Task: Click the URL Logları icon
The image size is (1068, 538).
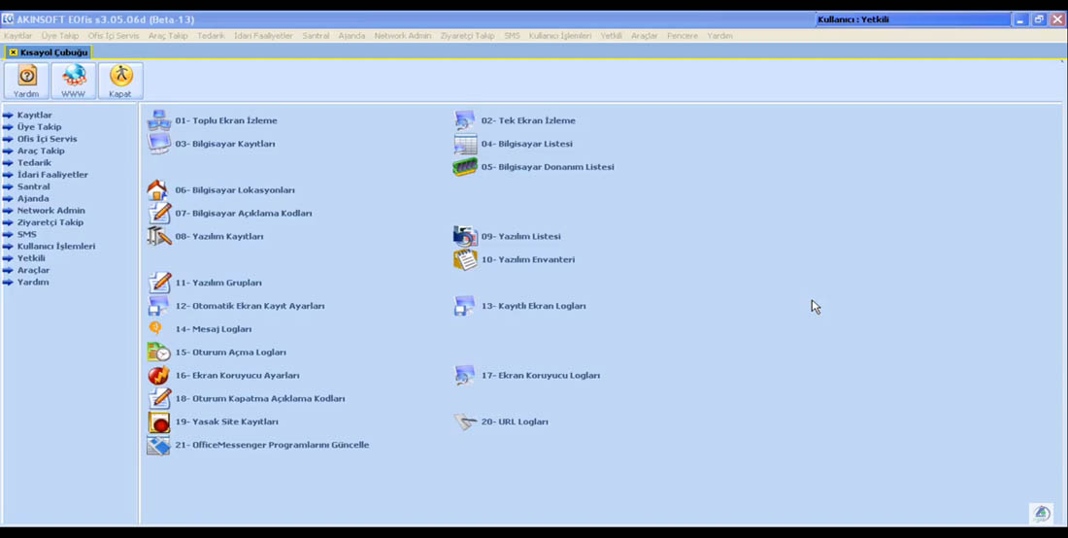Action: [x=465, y=421]
